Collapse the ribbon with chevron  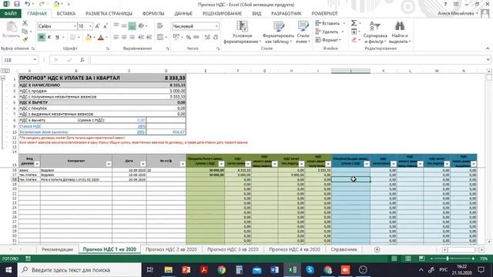point(488,48)
